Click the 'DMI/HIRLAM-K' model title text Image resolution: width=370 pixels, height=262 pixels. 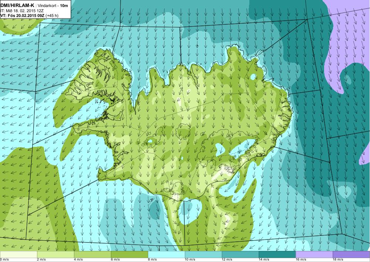click(x=17, y=6)
